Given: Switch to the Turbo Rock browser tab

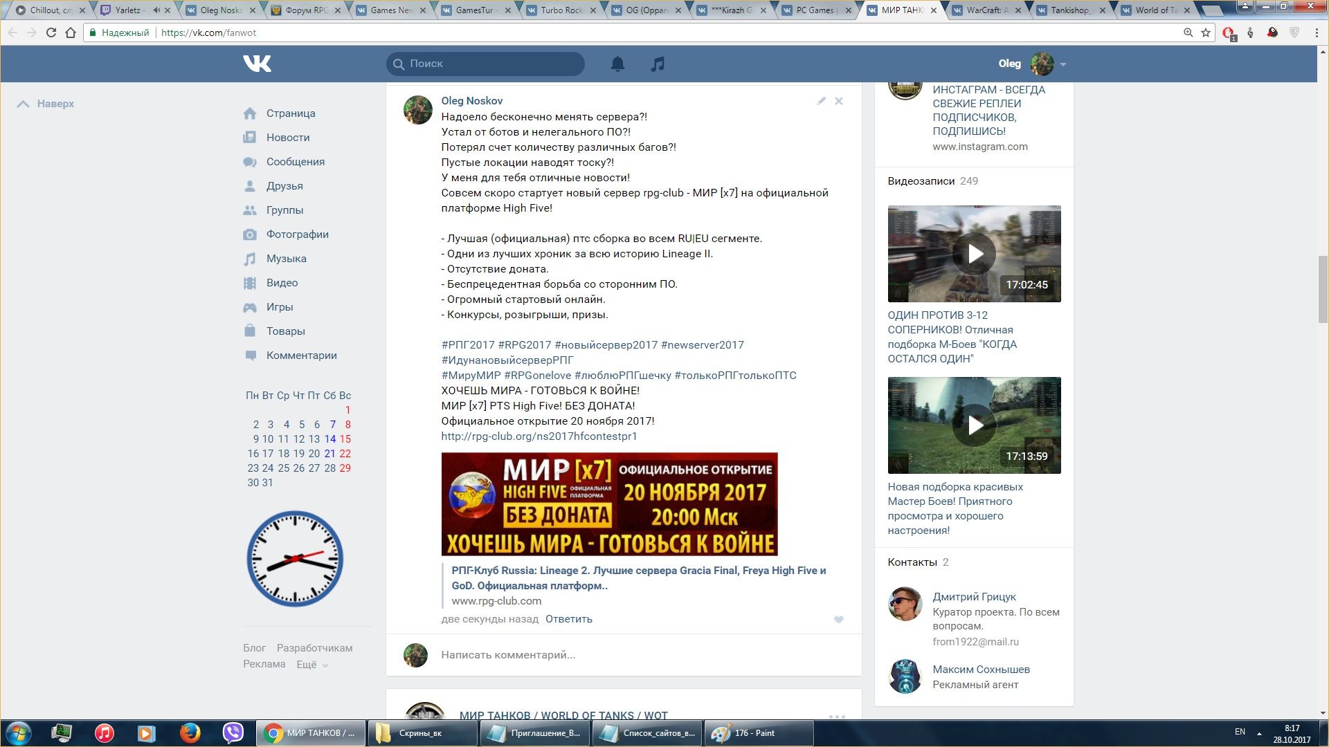Looking at the screenshot, I should coord(559,10).
